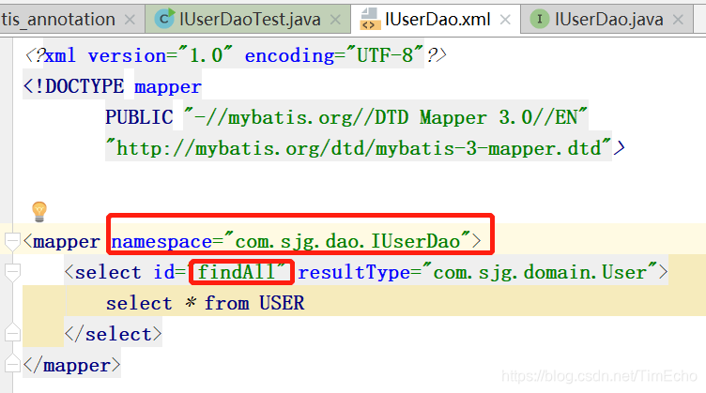The width and height of the screenshot is (706, 393).
Task: Click the mybatis-3-mapper.dtd URL string
Action: (x=359, y=148)
